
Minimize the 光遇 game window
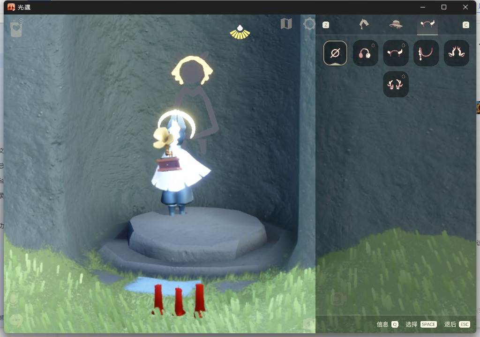pyautogui.click(x=423, y=7)
